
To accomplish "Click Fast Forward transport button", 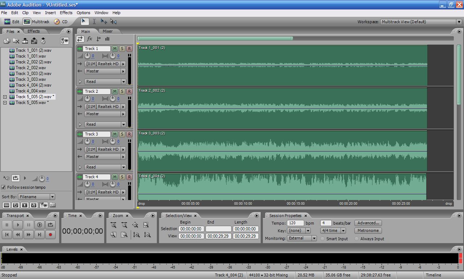I will point(28,235).
